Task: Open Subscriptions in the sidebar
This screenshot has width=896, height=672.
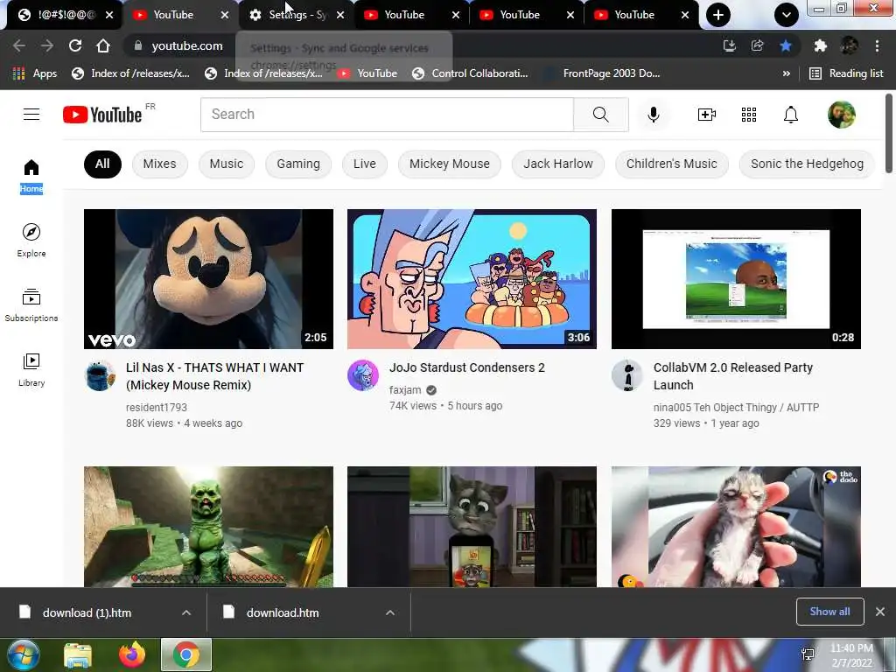Action: (31, 305)
